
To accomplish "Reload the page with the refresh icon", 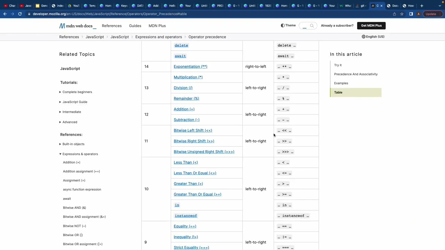I will 20,14.
